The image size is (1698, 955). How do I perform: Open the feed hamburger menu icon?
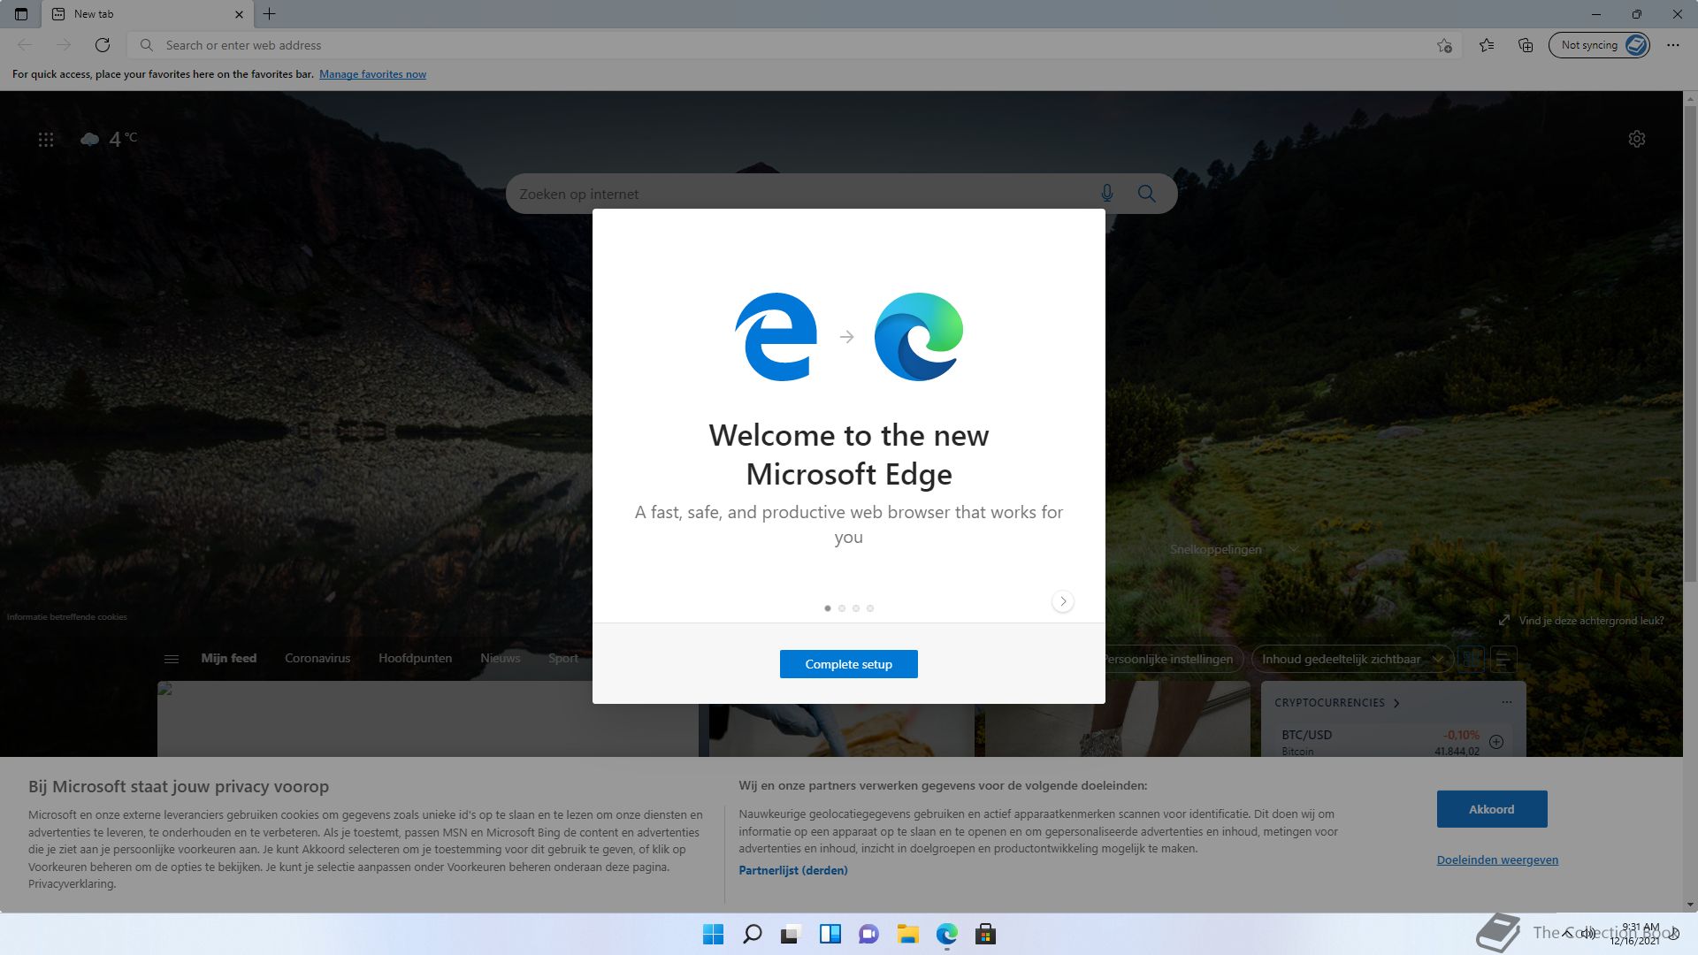tap(172, 659)
